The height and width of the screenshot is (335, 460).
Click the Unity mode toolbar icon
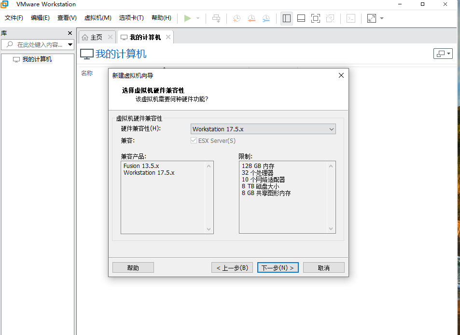330,18
